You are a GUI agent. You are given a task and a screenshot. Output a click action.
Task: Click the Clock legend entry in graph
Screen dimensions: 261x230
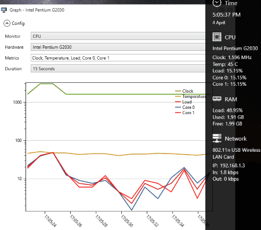(x=184, y=91)
